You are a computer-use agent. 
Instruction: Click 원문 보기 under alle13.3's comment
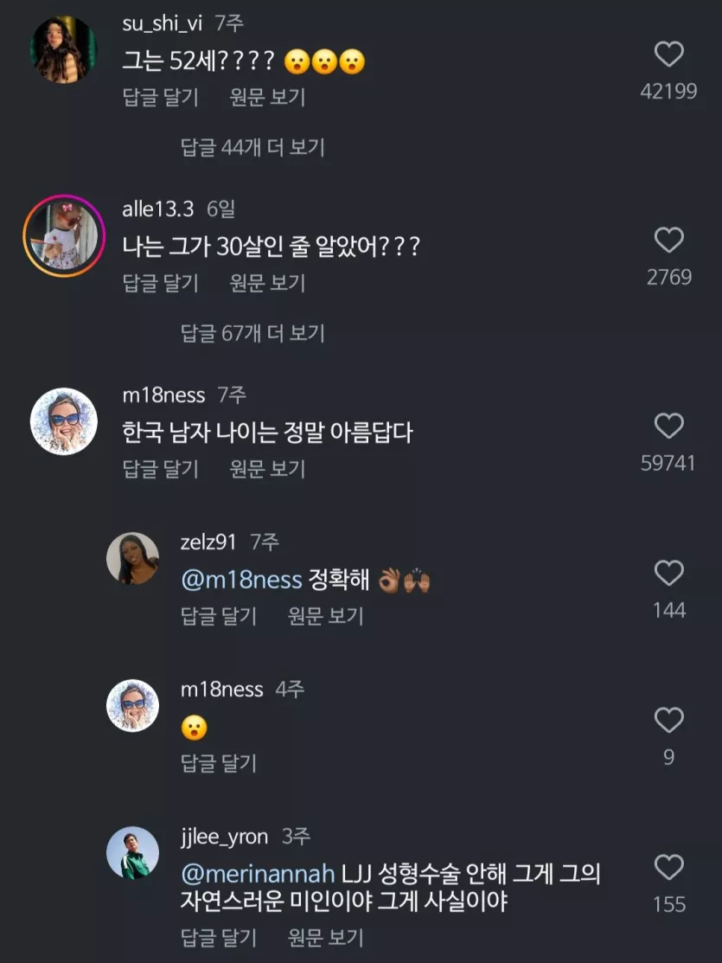pyautogui.click(x=268, y=283)
